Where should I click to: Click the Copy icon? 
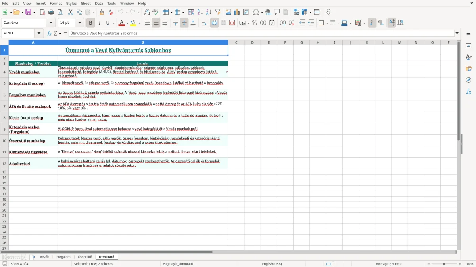click(x=79, y=12)
